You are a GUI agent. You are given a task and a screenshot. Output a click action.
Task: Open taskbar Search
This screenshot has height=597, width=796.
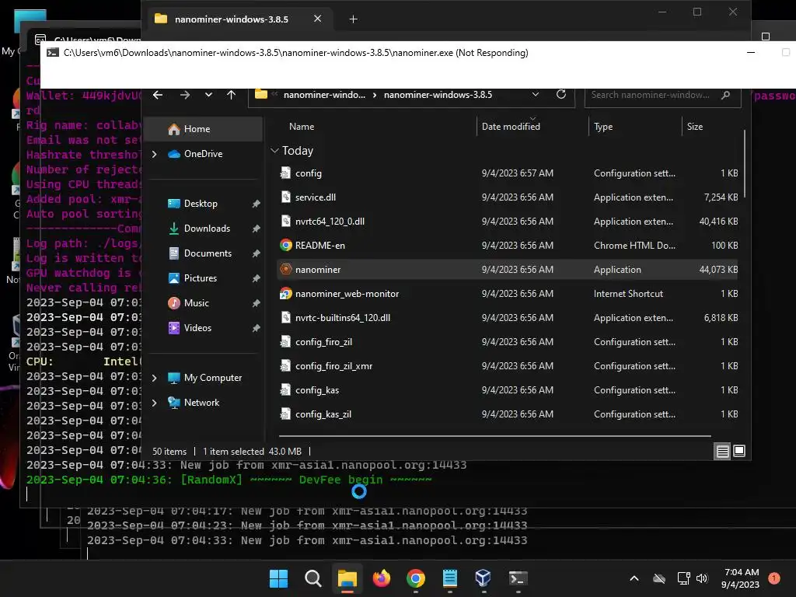click(x=312, y=578)
